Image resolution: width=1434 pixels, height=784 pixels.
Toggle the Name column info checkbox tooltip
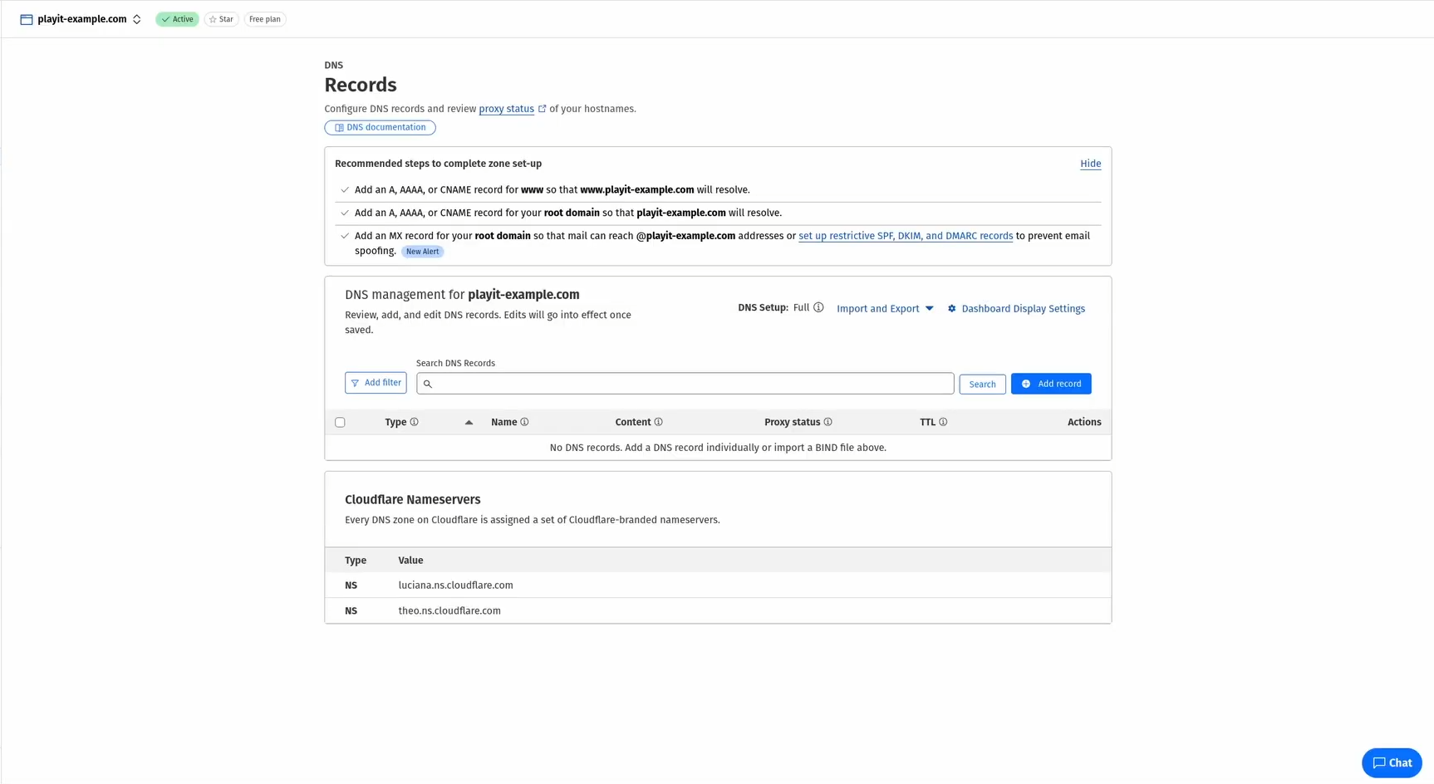coord(523,422)
